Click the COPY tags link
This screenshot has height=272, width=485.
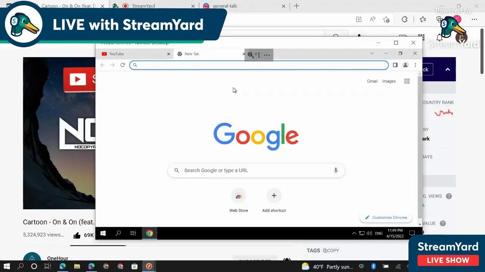(x=331, y=250)
